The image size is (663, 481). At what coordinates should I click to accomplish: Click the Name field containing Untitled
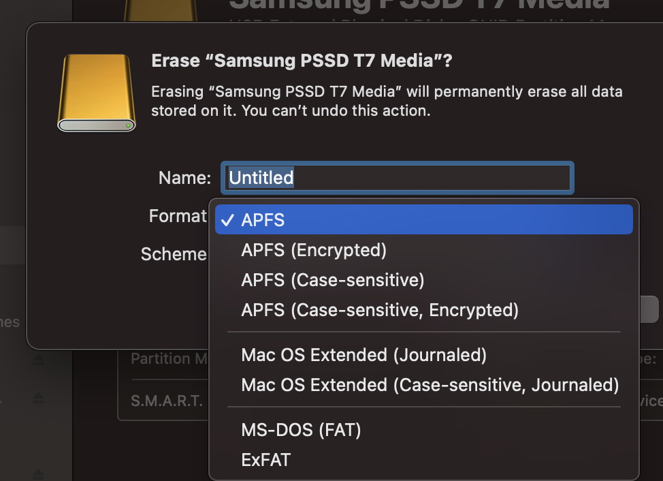click(x=398, y=178)
